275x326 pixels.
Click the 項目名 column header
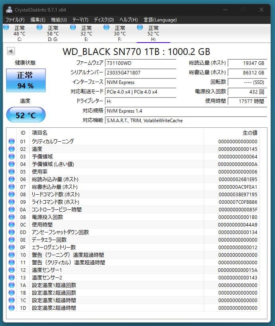(x=39, y=133)
